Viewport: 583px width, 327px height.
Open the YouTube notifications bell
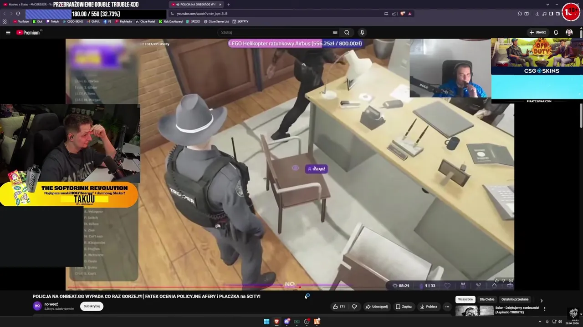click(x=556, y=32)
